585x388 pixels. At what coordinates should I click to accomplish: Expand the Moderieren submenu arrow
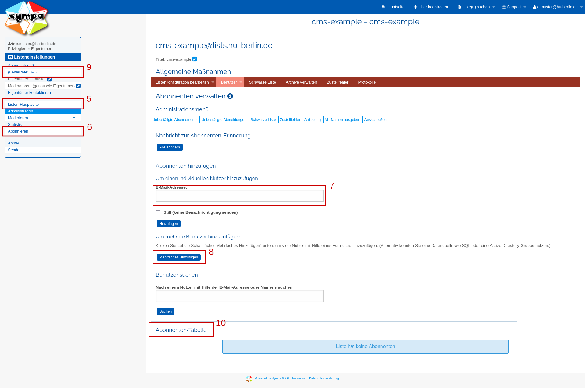74,118
